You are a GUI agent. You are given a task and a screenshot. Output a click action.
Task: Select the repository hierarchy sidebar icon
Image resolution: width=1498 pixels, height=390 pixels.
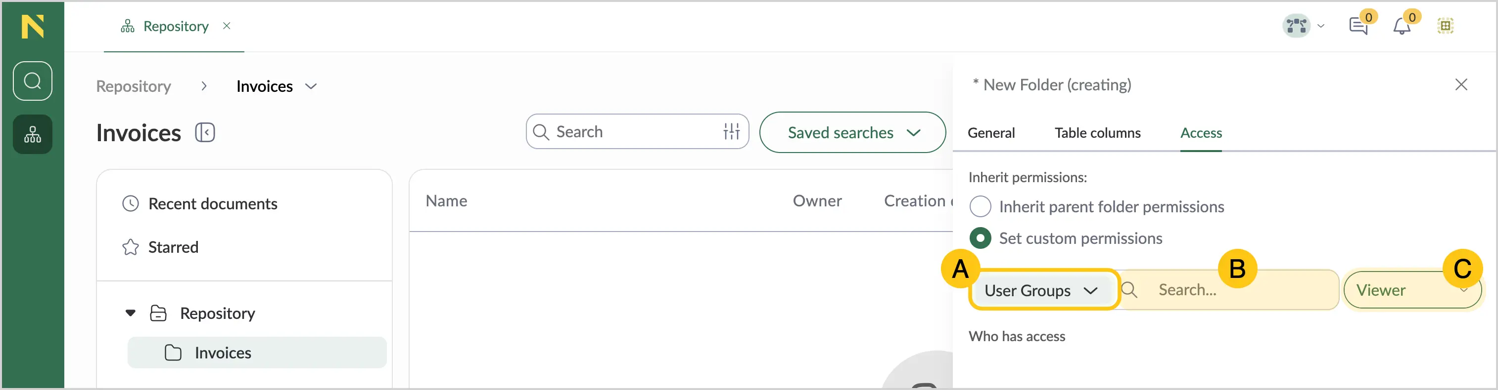(x=33, y=134)
